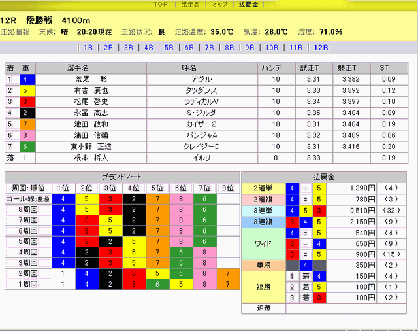Click rider name 浦田 信輔
This screenshot has height=331, width=418.
(x=91, y=135)
